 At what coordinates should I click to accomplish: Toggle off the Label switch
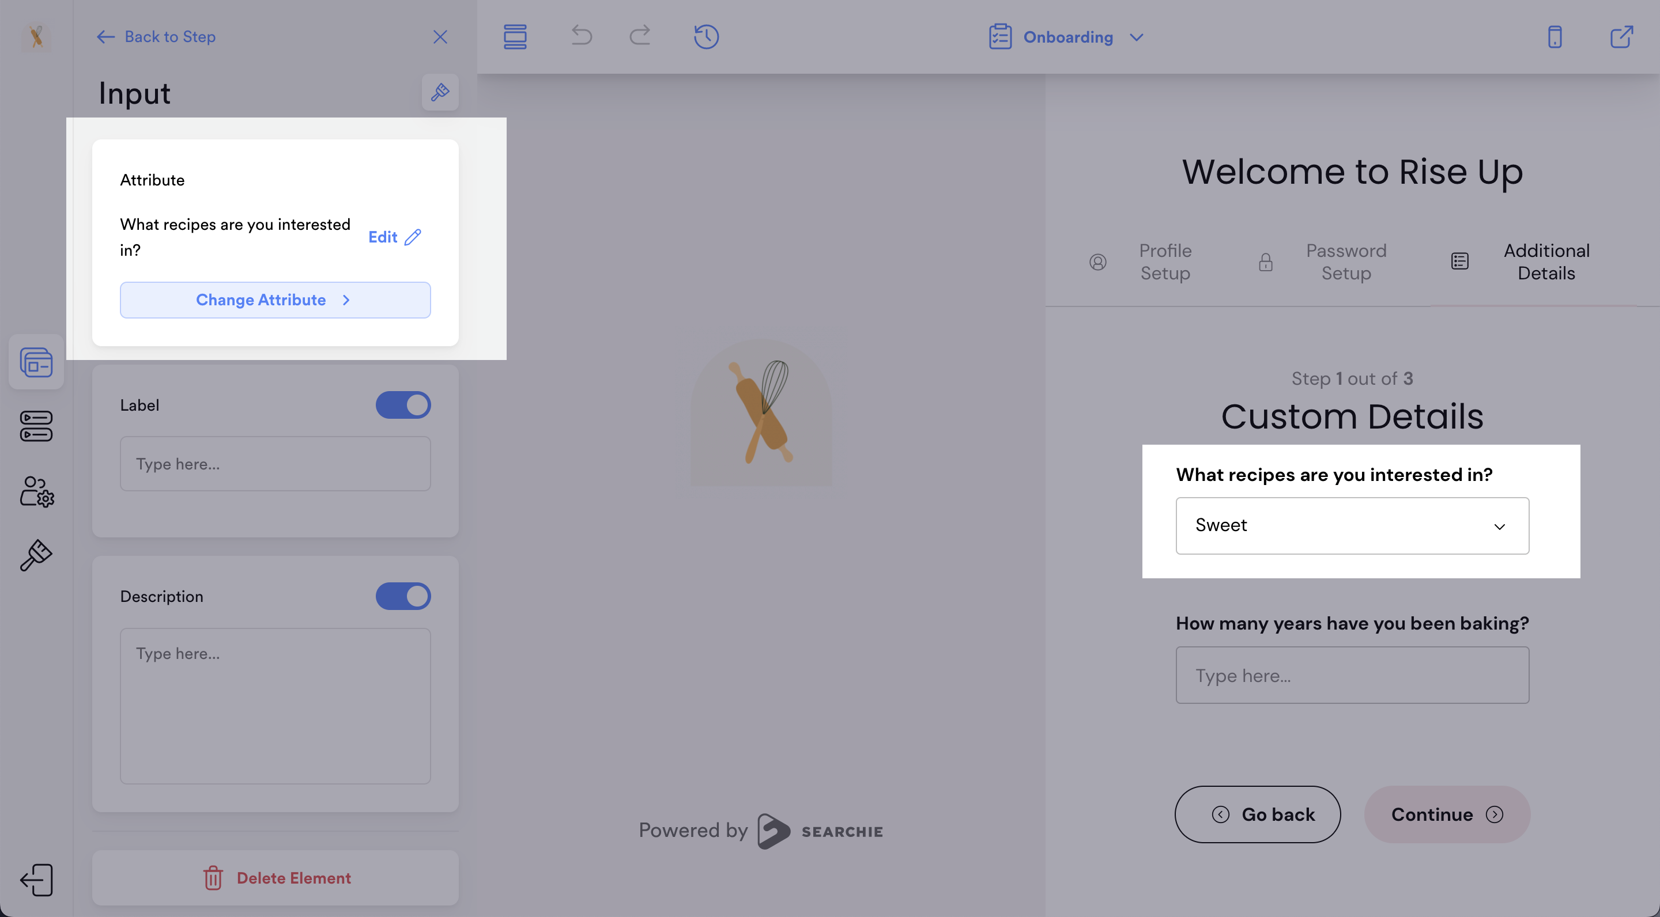click(x=403, y=405)
